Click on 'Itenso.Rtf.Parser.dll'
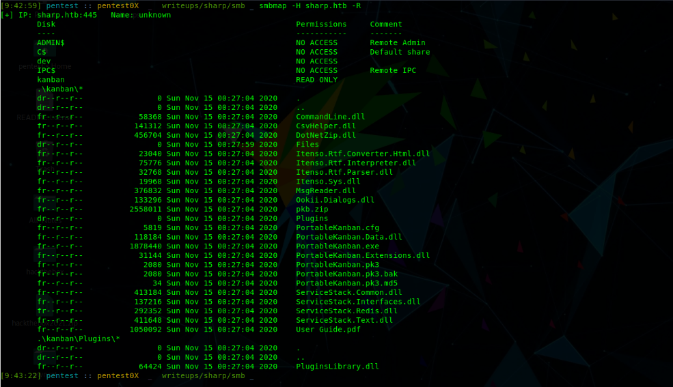Image resolution: width=673 pixels, height=387 pixels. point(344,172)
